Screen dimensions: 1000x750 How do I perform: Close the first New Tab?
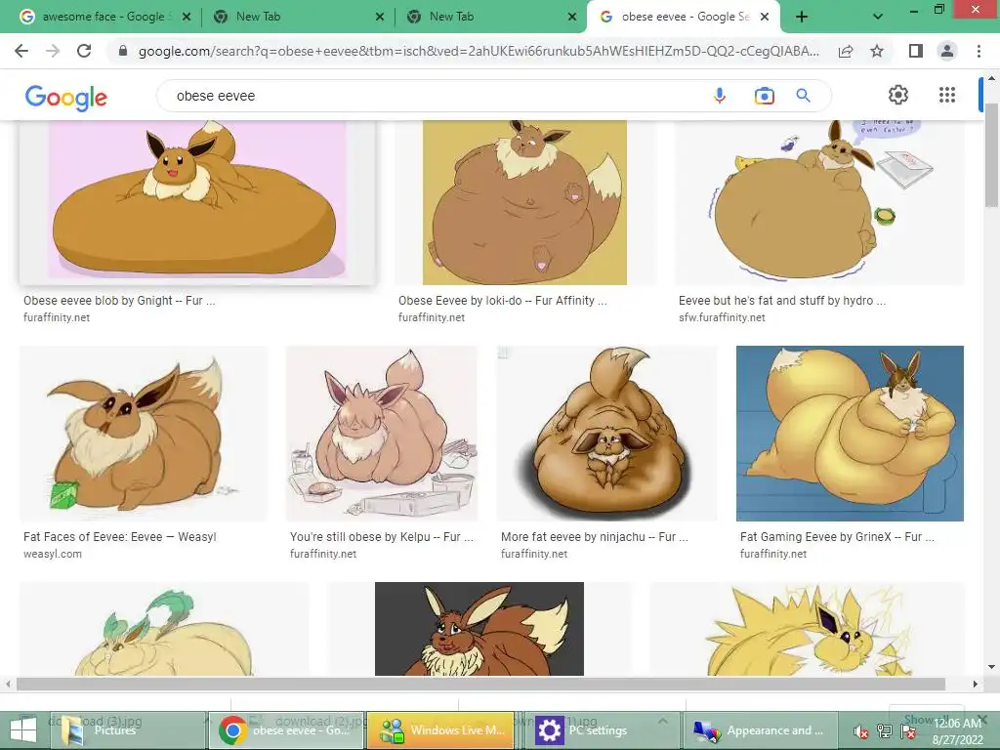click(x=380, y=17)
